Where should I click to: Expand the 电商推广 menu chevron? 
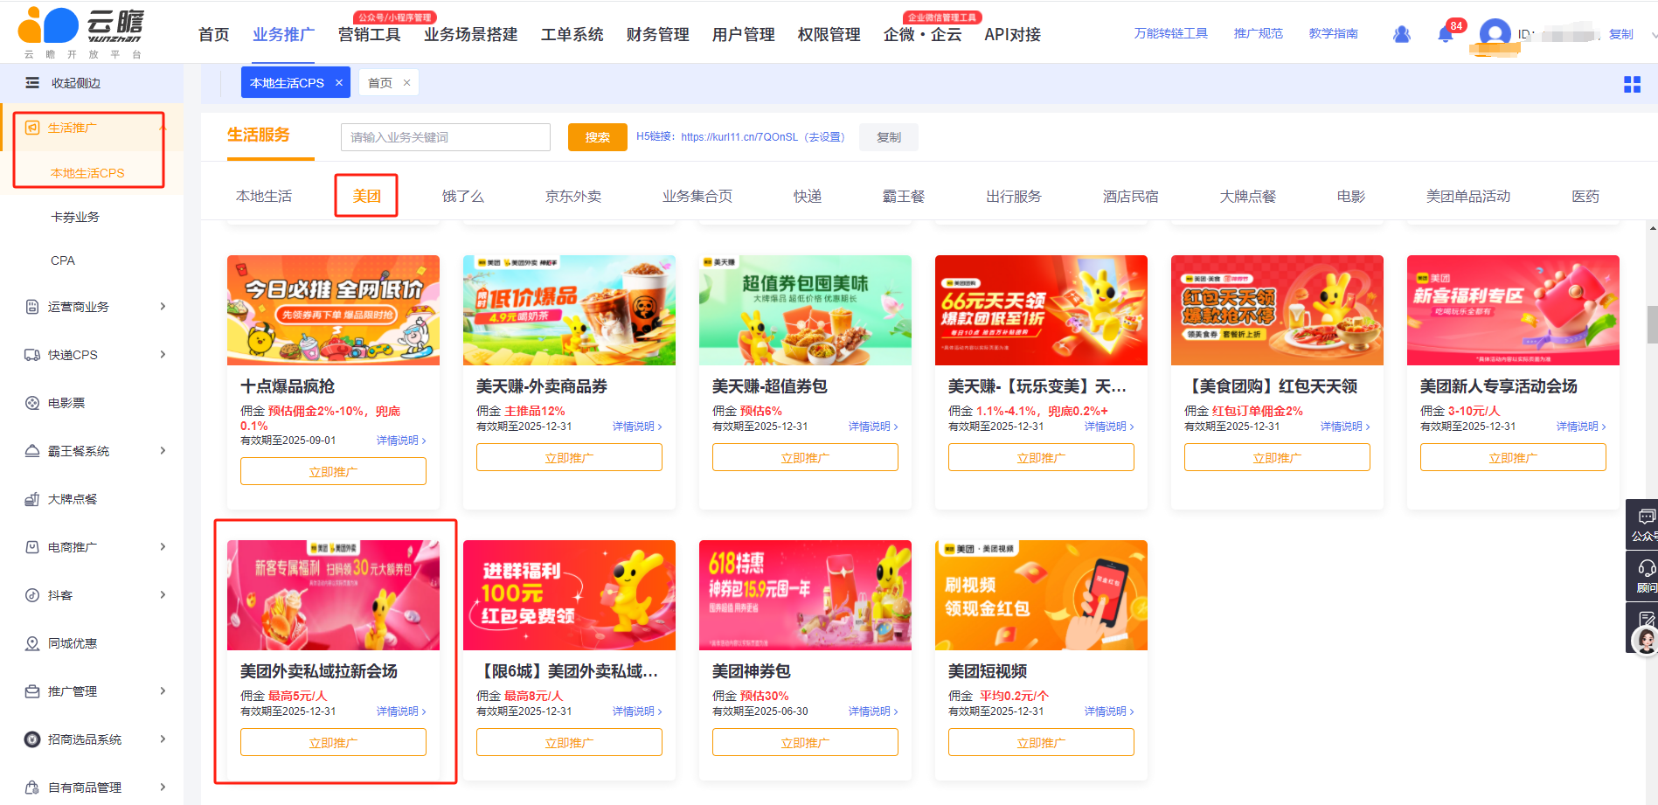(163, 547)
